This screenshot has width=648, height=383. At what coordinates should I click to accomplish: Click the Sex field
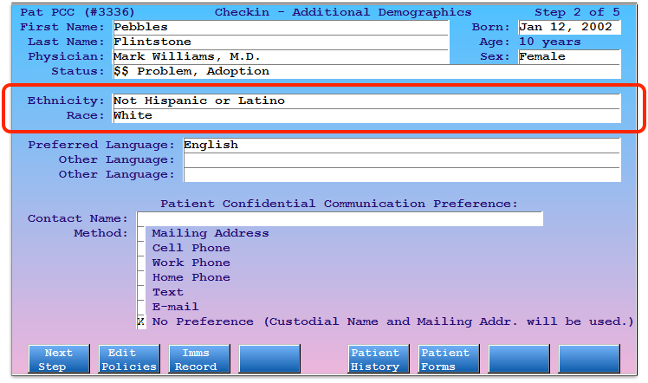click(569, 56)
